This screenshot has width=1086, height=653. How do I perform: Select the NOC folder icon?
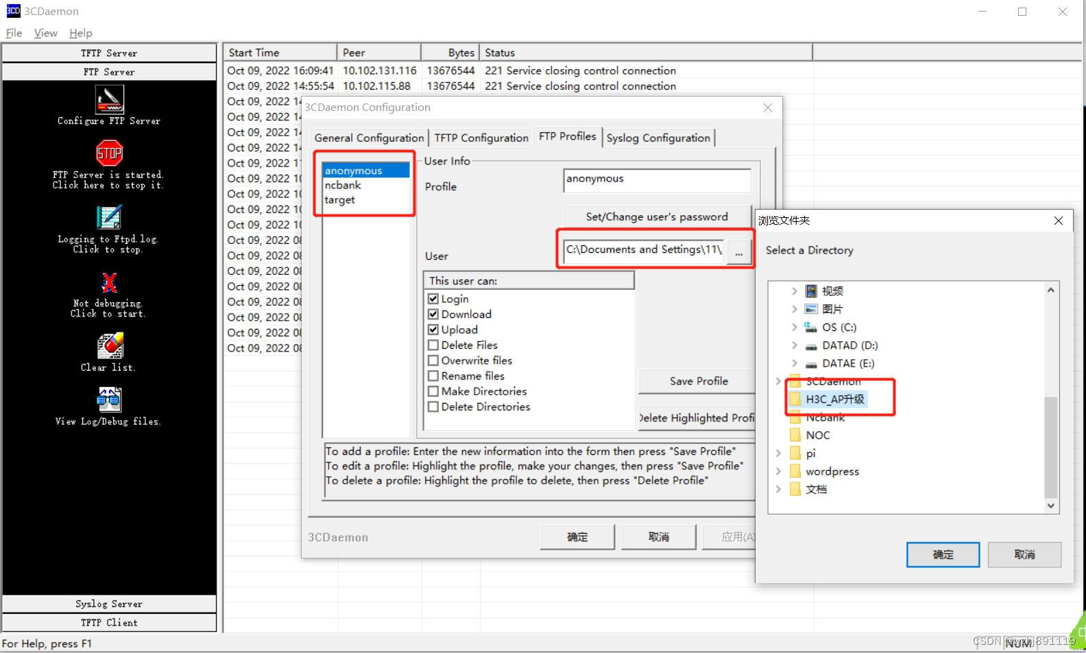[795, 435]
